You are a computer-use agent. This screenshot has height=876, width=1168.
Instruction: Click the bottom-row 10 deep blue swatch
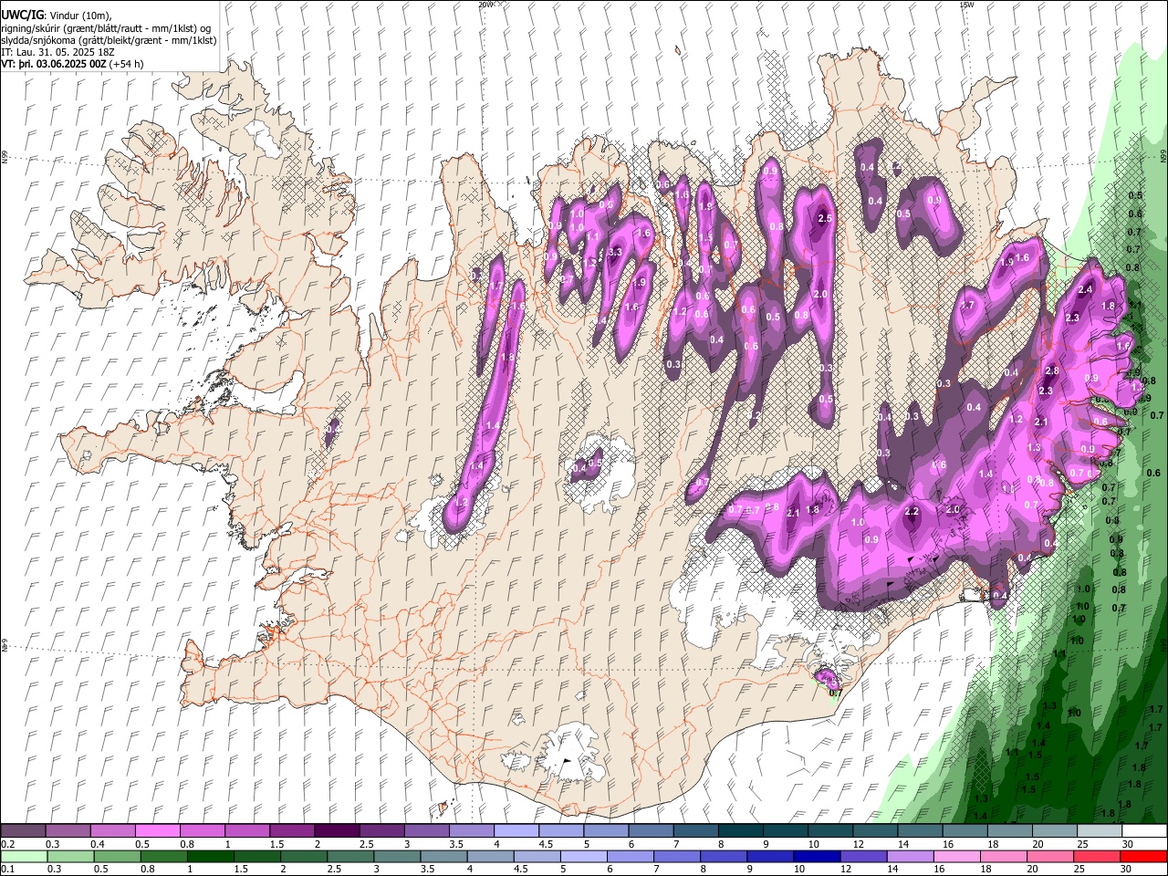click(x=817, y=857)
